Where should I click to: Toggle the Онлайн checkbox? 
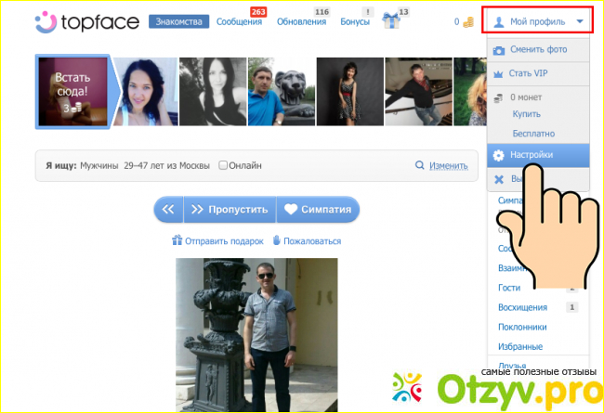tap(223, 165)
